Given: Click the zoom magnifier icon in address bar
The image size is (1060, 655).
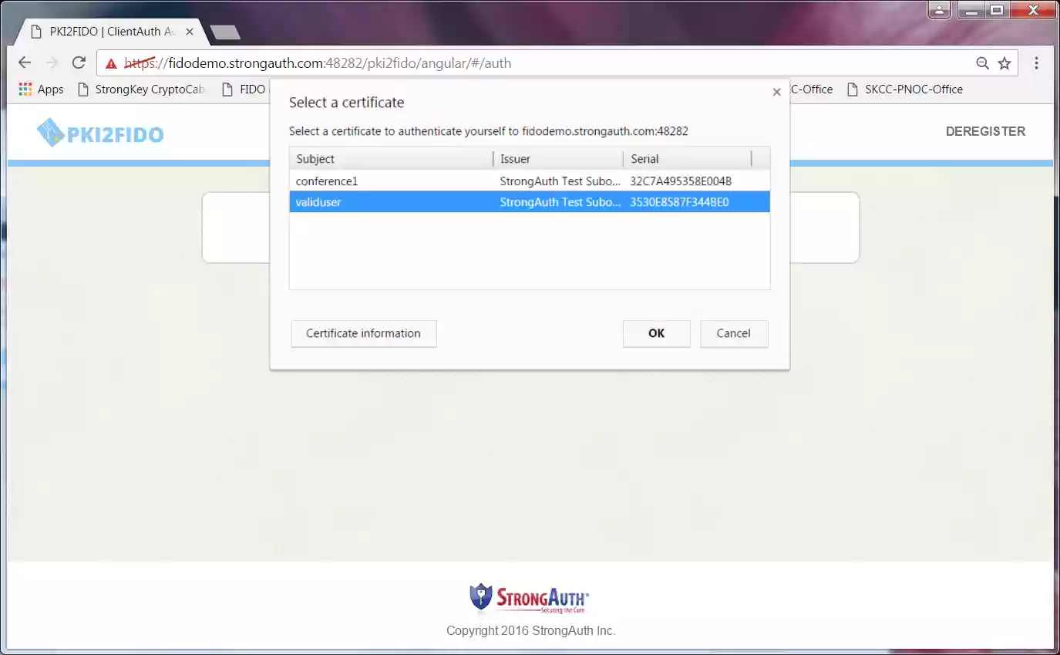Looking at the screenshot, I should [981, 62].
